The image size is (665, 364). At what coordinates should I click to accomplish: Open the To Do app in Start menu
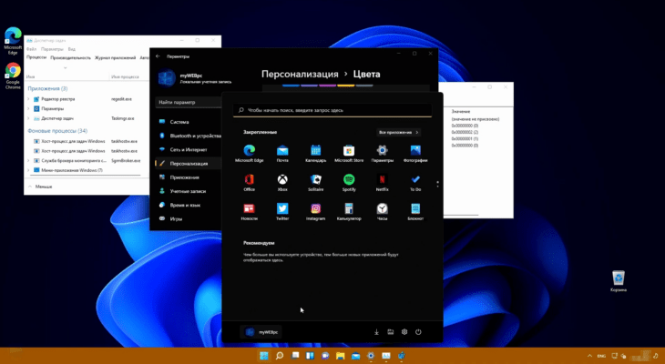pyautogui.click(x=415, y=183)
